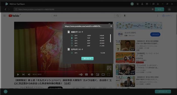The image size is (177, 95).
Task: Open the TopClipper hamburger menu
Action: [x=158, y=4]
